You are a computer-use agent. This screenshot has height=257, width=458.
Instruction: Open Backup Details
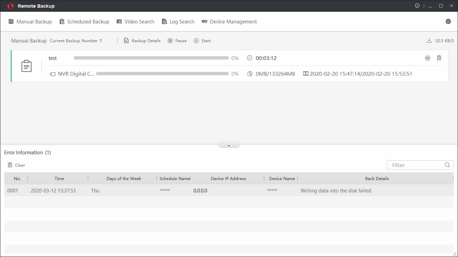tap(142, 41)
